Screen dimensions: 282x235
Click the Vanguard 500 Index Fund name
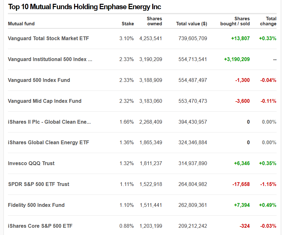pos(39,80)
